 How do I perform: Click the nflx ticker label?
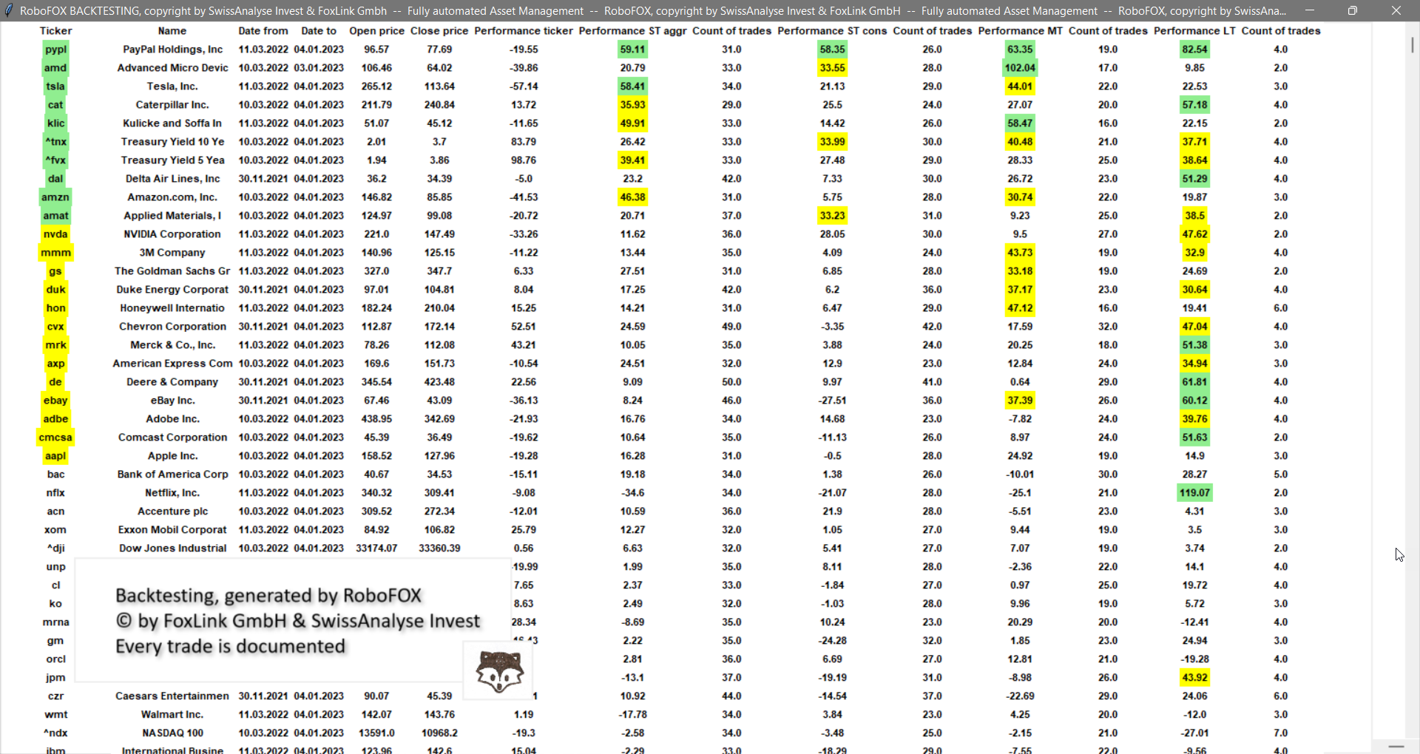coord(55,493)
